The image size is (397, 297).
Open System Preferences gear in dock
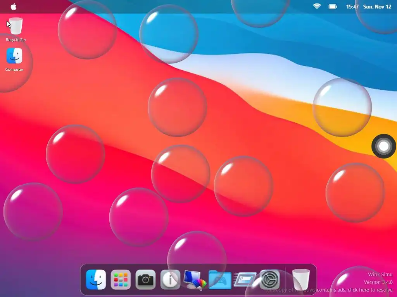pos(270,280)
